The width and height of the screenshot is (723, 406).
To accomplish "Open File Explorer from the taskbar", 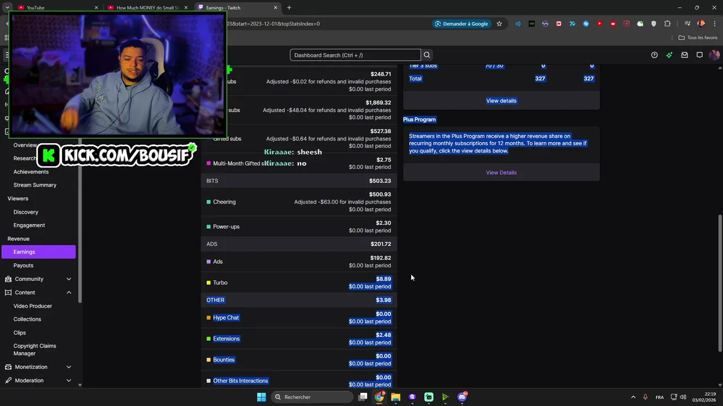I will (x=395, y=397).
